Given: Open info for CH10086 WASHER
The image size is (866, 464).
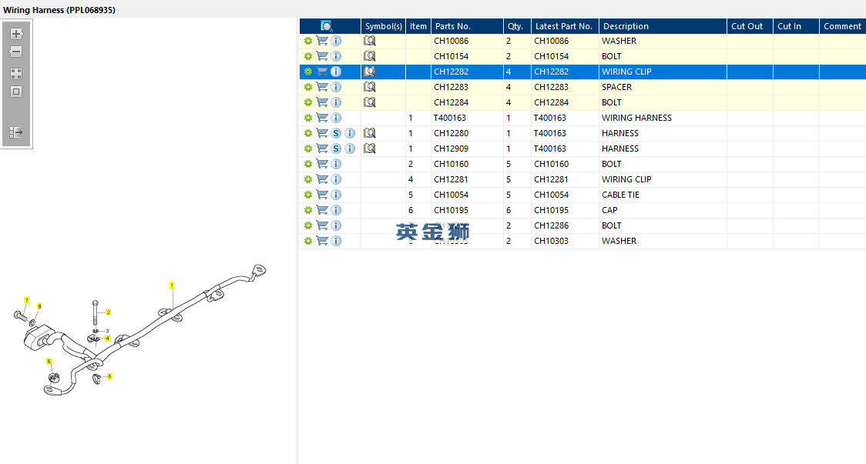Looking at the screenshot, I should pos(336,41).
